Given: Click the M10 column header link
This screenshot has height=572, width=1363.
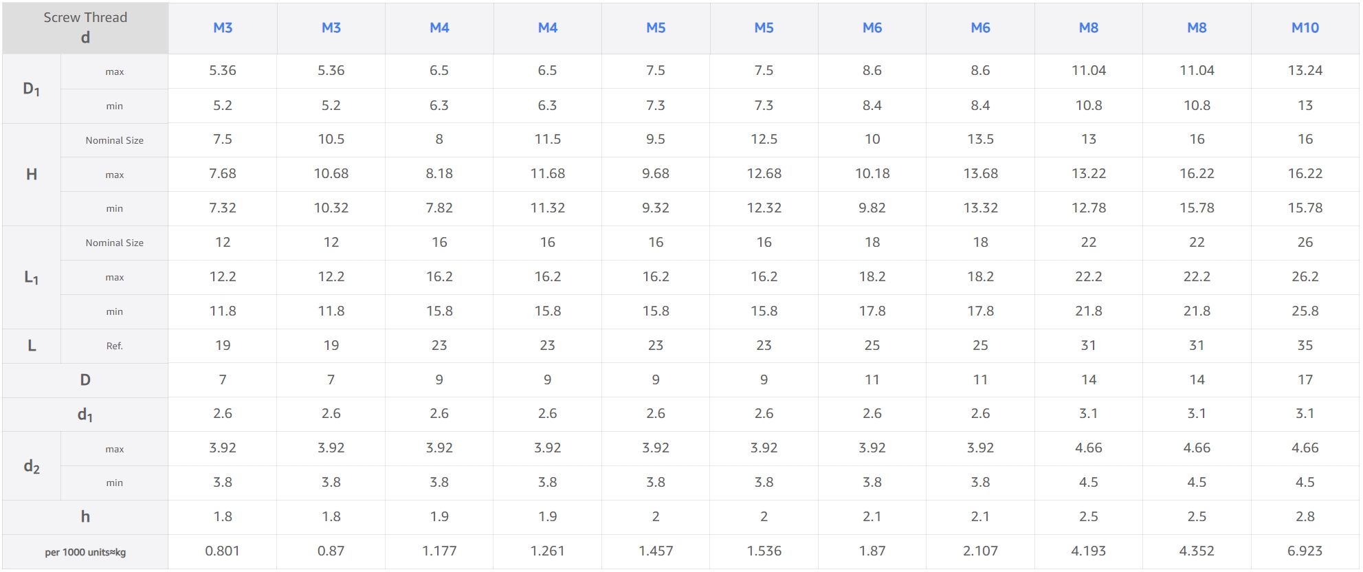Looking at the screenshot, I should (x=1304, y=27).
